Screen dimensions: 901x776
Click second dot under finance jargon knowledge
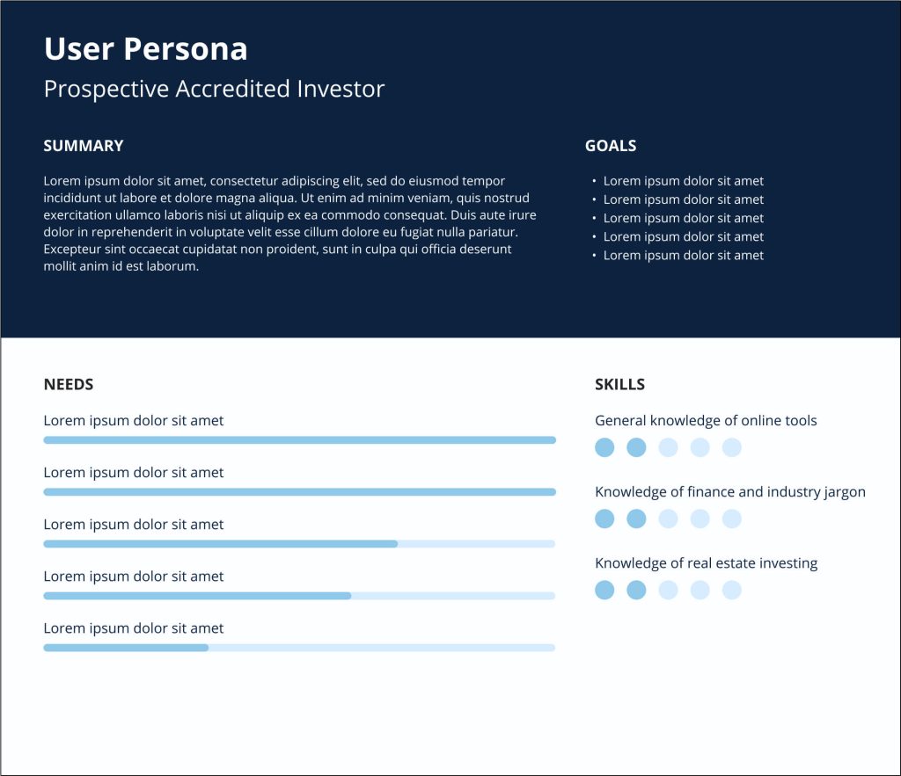(636, 519)
